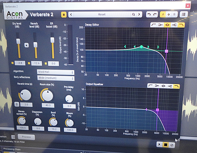Open the Reset preset name field
Image resolution: width=197 pixels, height=153 pixels.
click(x=102, y=14)
